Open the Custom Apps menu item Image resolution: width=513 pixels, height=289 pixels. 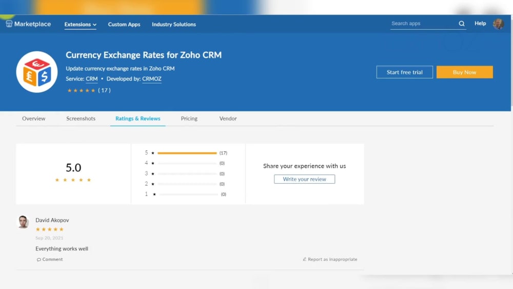point(124,24)
